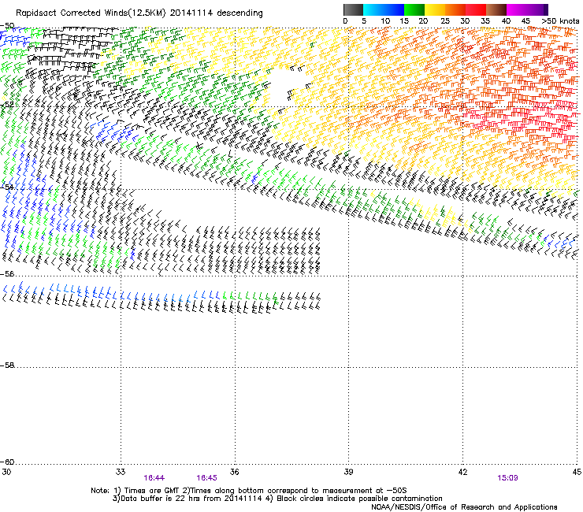Image resolution: width=583 pixels, height=512 pixels.
Task: Click the 42 longitude axis label
Action: [x=462, y=472]
